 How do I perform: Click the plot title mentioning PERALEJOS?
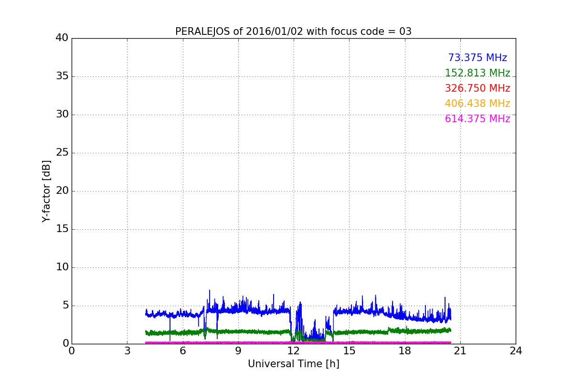point(293,32)
